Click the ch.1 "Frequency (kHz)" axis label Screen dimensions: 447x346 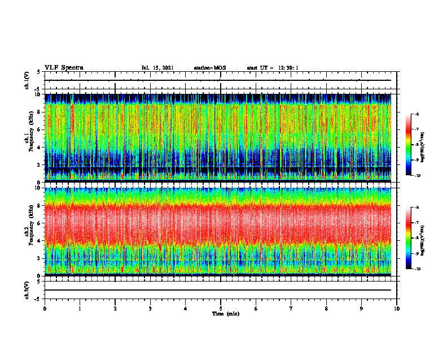click(x=31, y=131)
